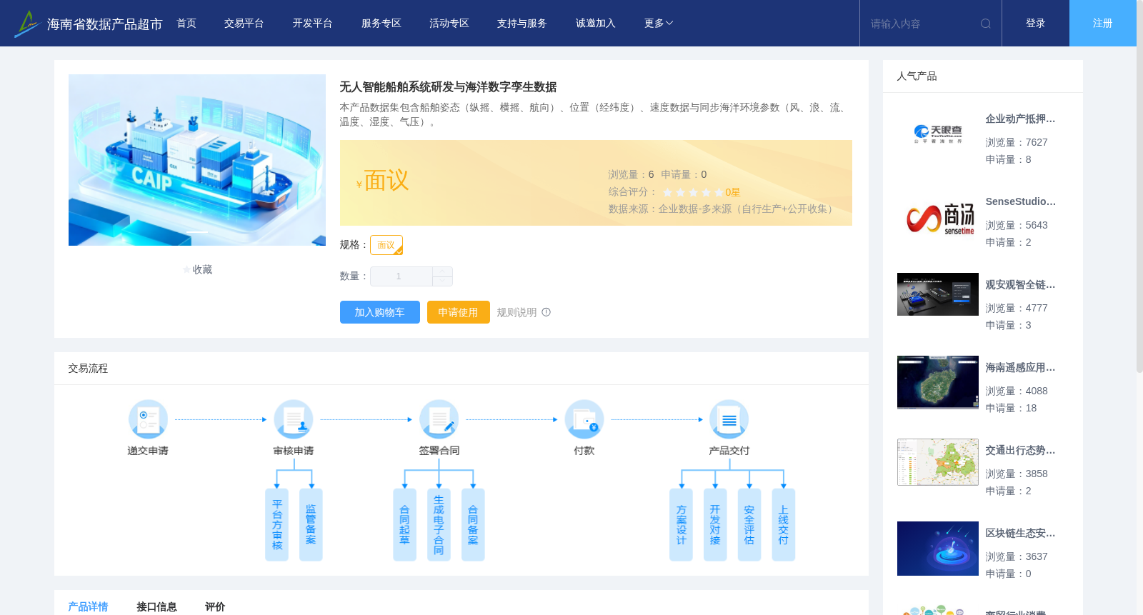Image resolution: width=1143 pixels, height=615 pixels.
Task: Click 合同起草 sub-step box
Action: 404,524
